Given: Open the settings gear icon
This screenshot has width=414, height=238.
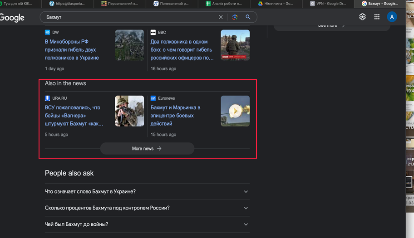Looking at the screenshot, I should point(362,17).
